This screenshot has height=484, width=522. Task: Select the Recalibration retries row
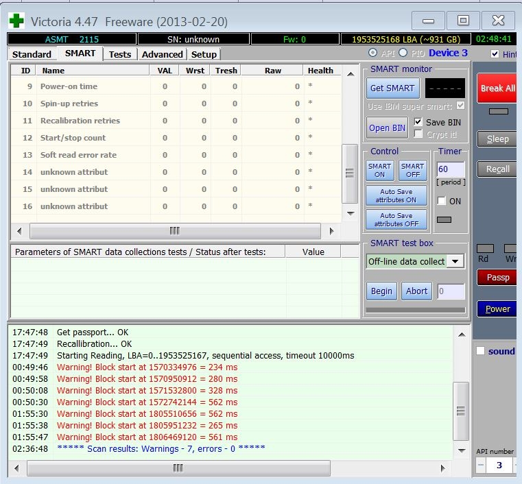click(176, 121)
